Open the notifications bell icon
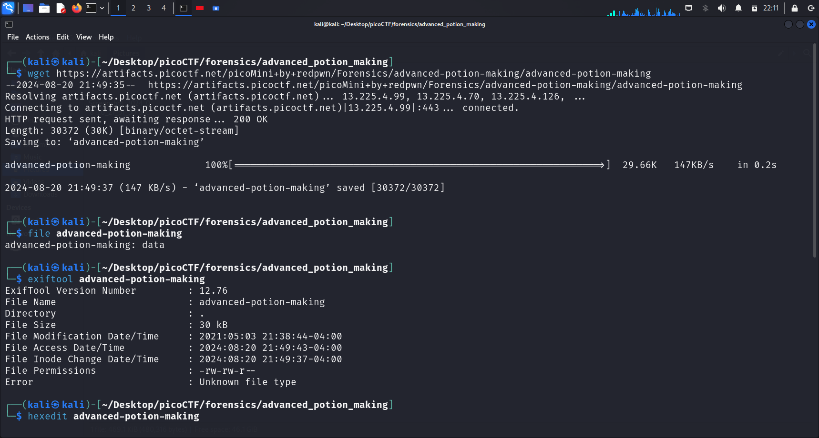 (x=738, y=8)
